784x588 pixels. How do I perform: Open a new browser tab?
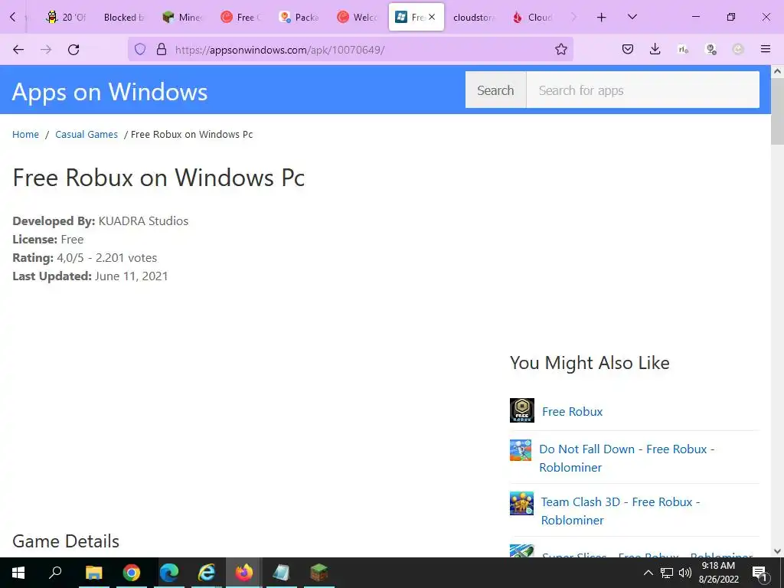(602, 18)
